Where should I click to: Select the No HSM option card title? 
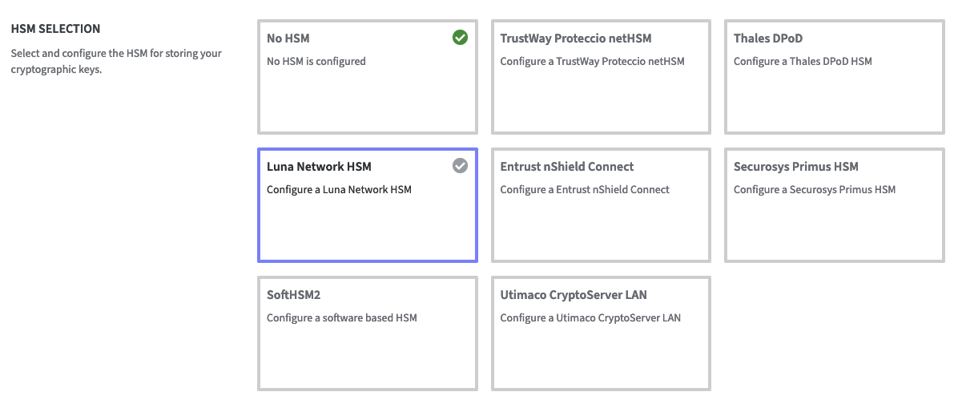[288, 38]
